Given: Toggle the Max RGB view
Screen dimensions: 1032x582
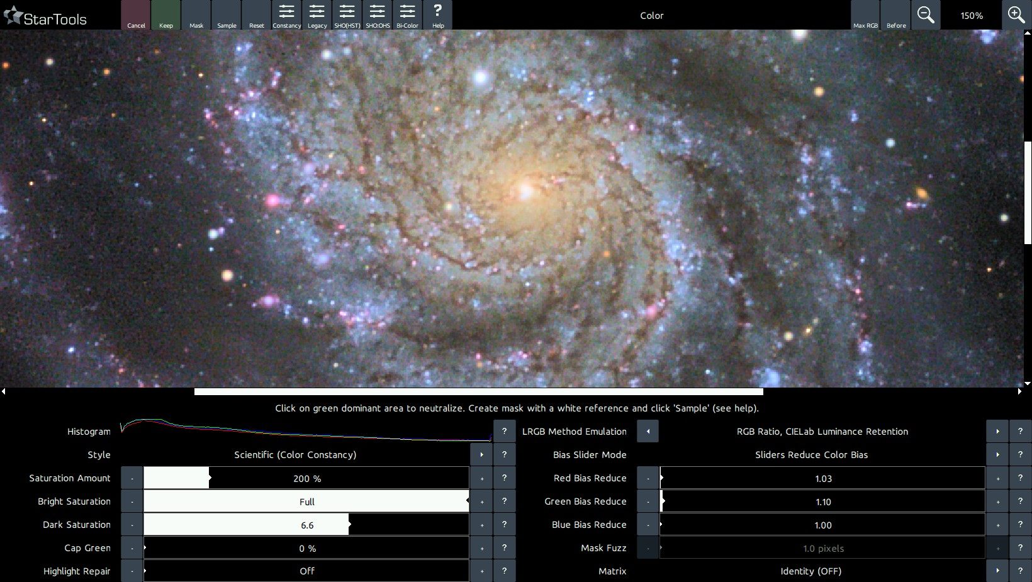Looking at the screenshot, I should (865, 15).
